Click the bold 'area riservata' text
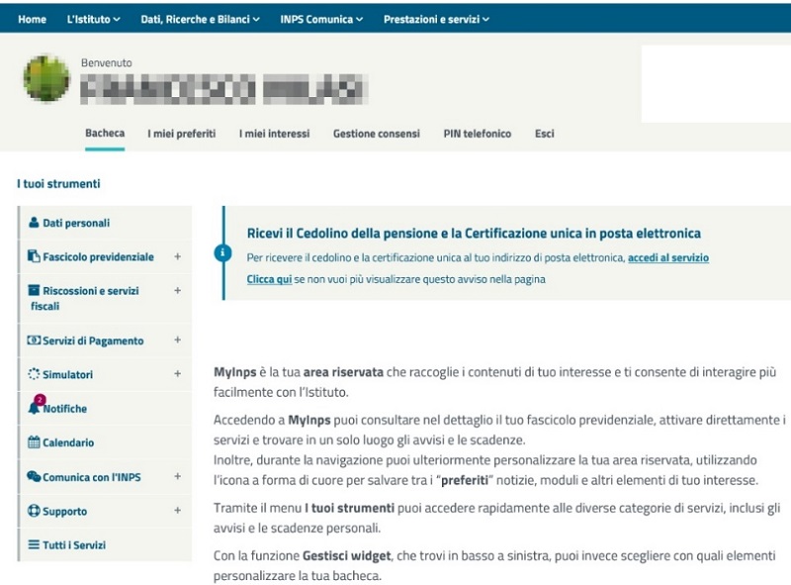The width and height of the screenshot is (791, 585). [x=343, y=372]
